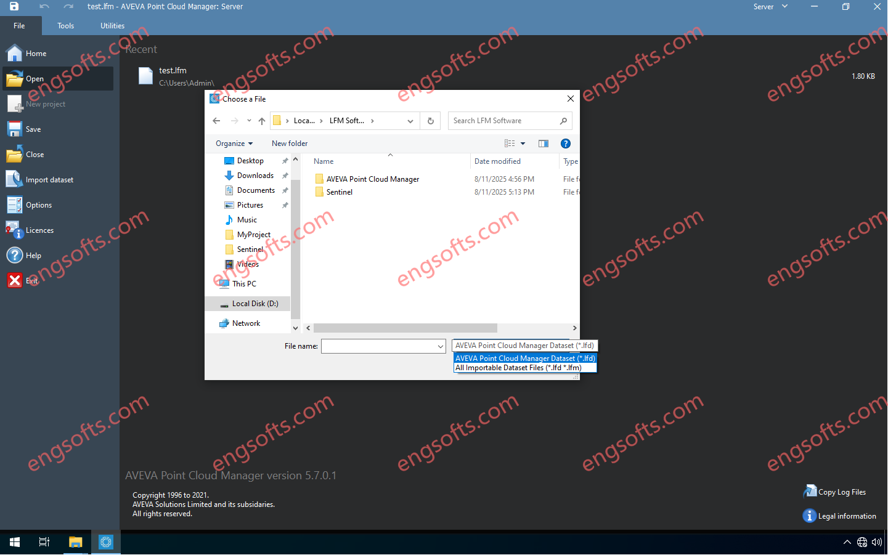The height and width of the screenshot is (555, 888).
Task: Select Documents in navigation pane
Action: coord(256,190)
